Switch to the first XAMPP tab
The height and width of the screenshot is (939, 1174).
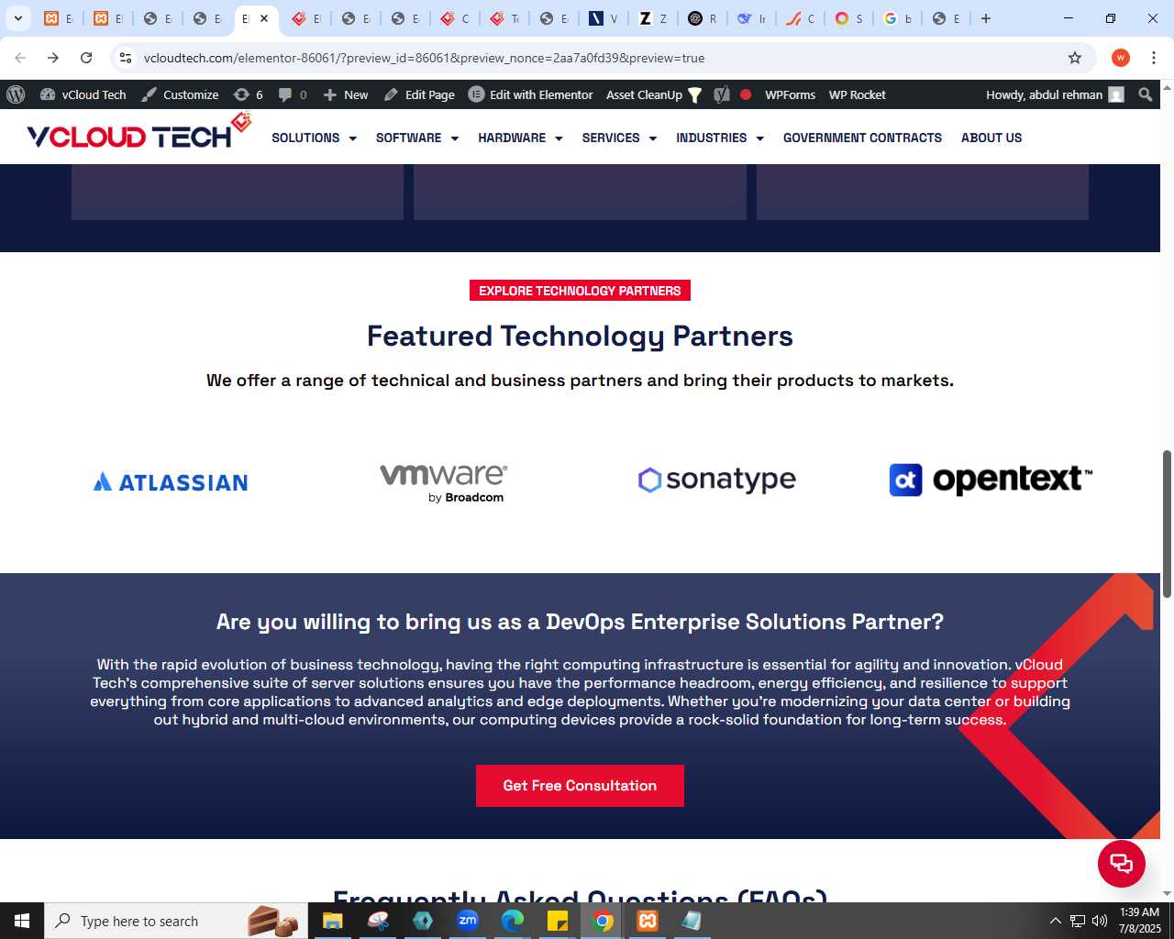click(x=58, y=18)
